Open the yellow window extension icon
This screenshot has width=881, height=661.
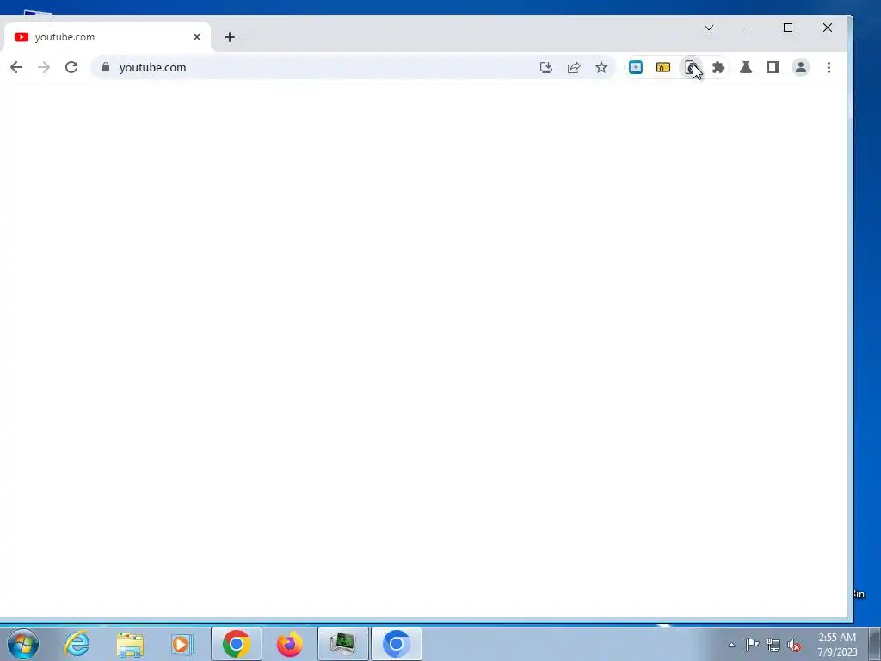[x=663, y=67]
